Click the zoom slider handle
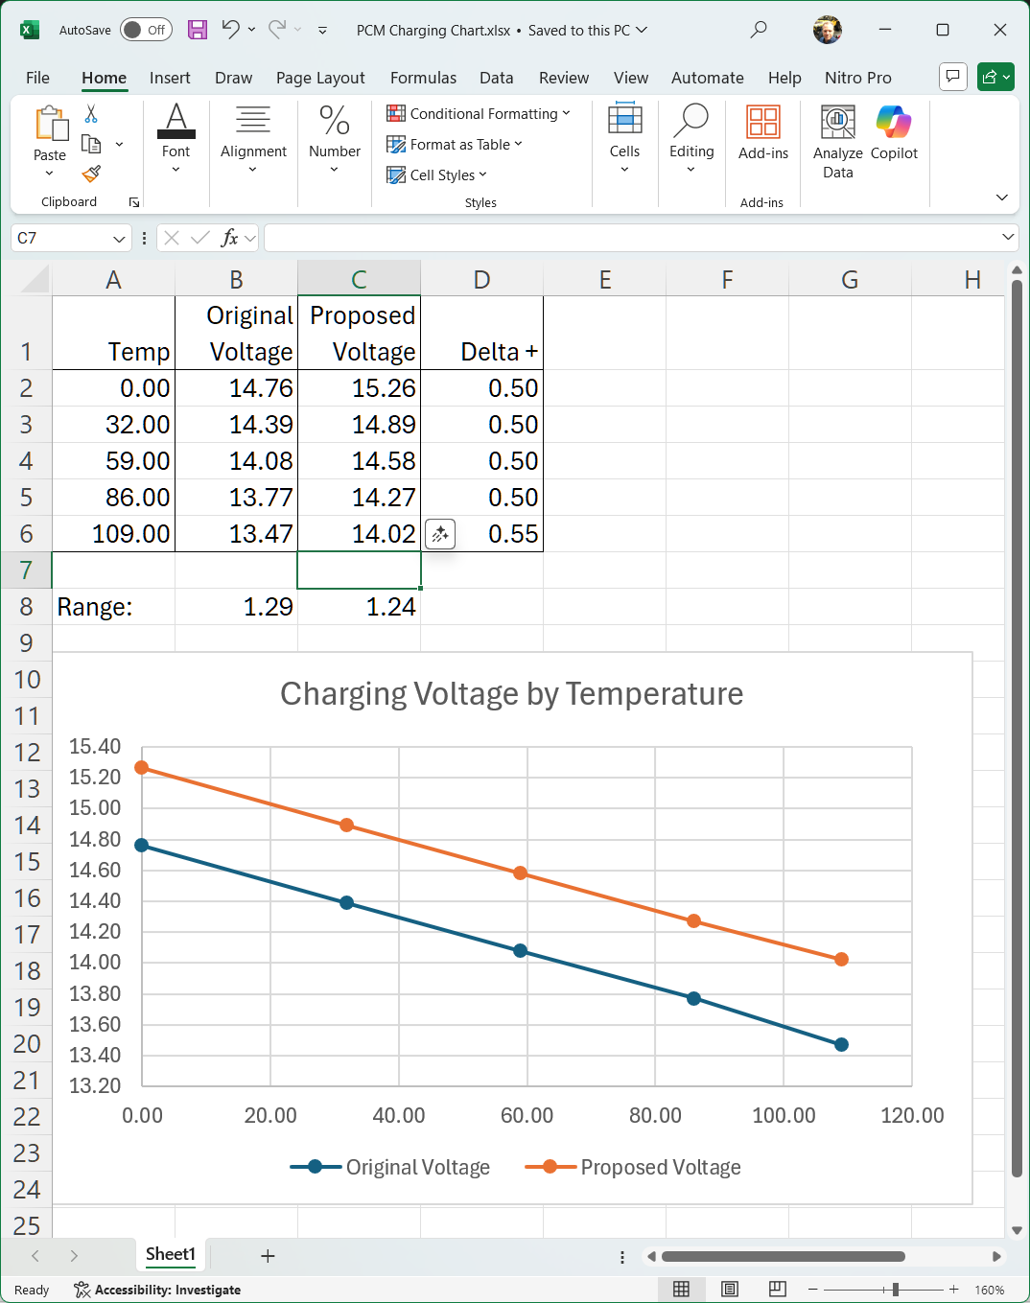This screenshot has height=1303, width=1030. point(895,1290)
